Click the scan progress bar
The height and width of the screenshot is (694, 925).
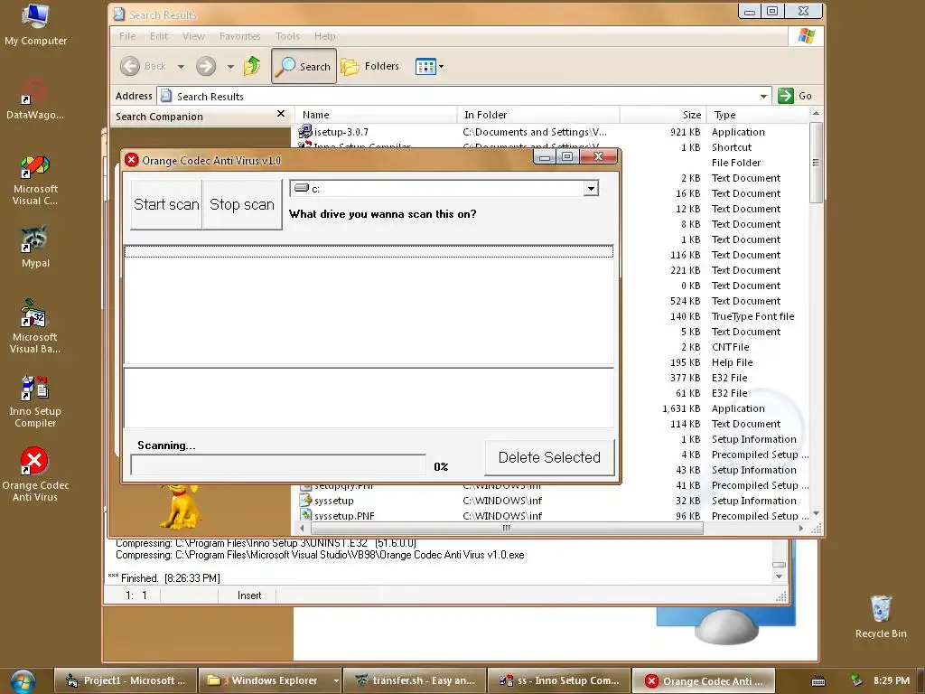pos(278,464)
